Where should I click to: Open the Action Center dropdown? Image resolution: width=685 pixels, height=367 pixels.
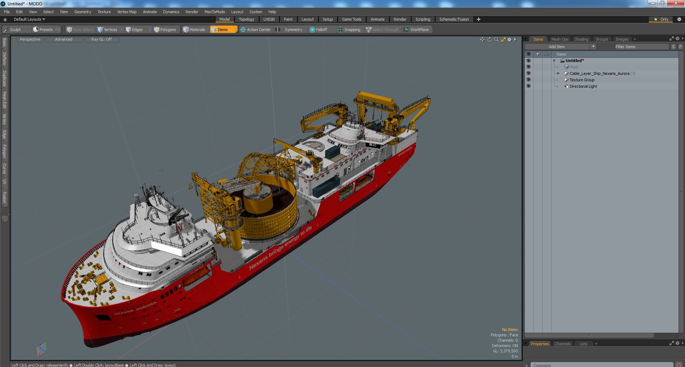pyautogui.click(x=256, y=30)
